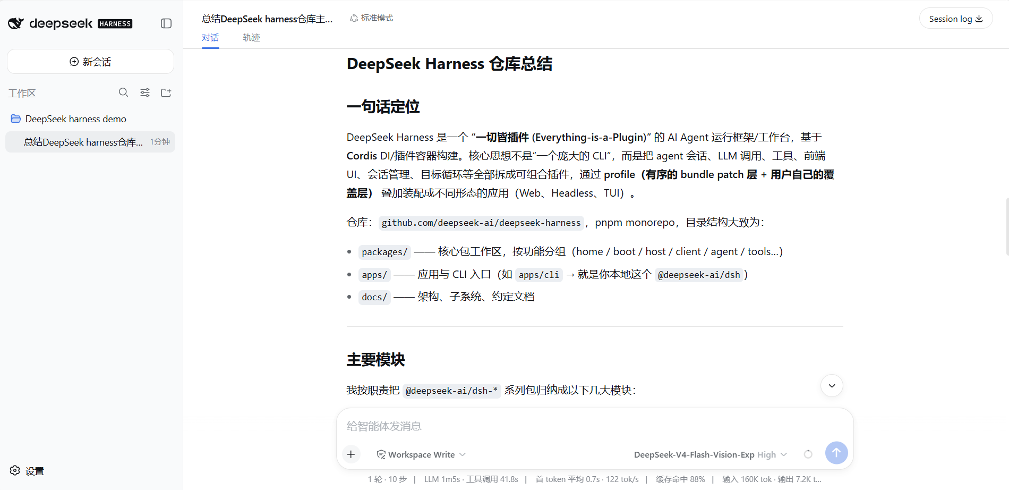Select the 总结DeepSeek harness仓库 conversation
This screenshot has height=490, width=1009.
(90, 142)
